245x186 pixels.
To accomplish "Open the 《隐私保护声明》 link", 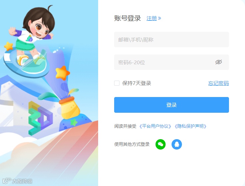I will [x=190, y=126].
